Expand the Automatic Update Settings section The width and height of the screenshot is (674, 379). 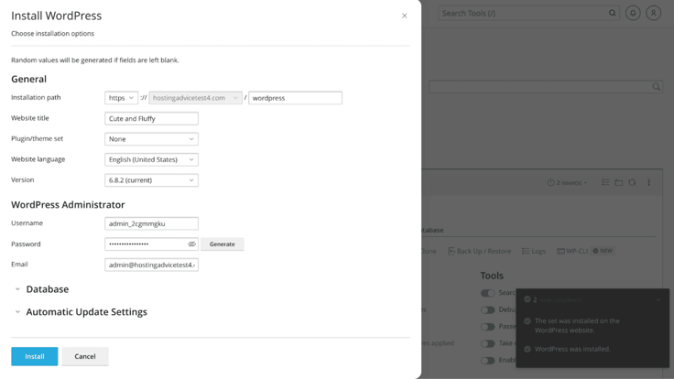click(86, 312)
